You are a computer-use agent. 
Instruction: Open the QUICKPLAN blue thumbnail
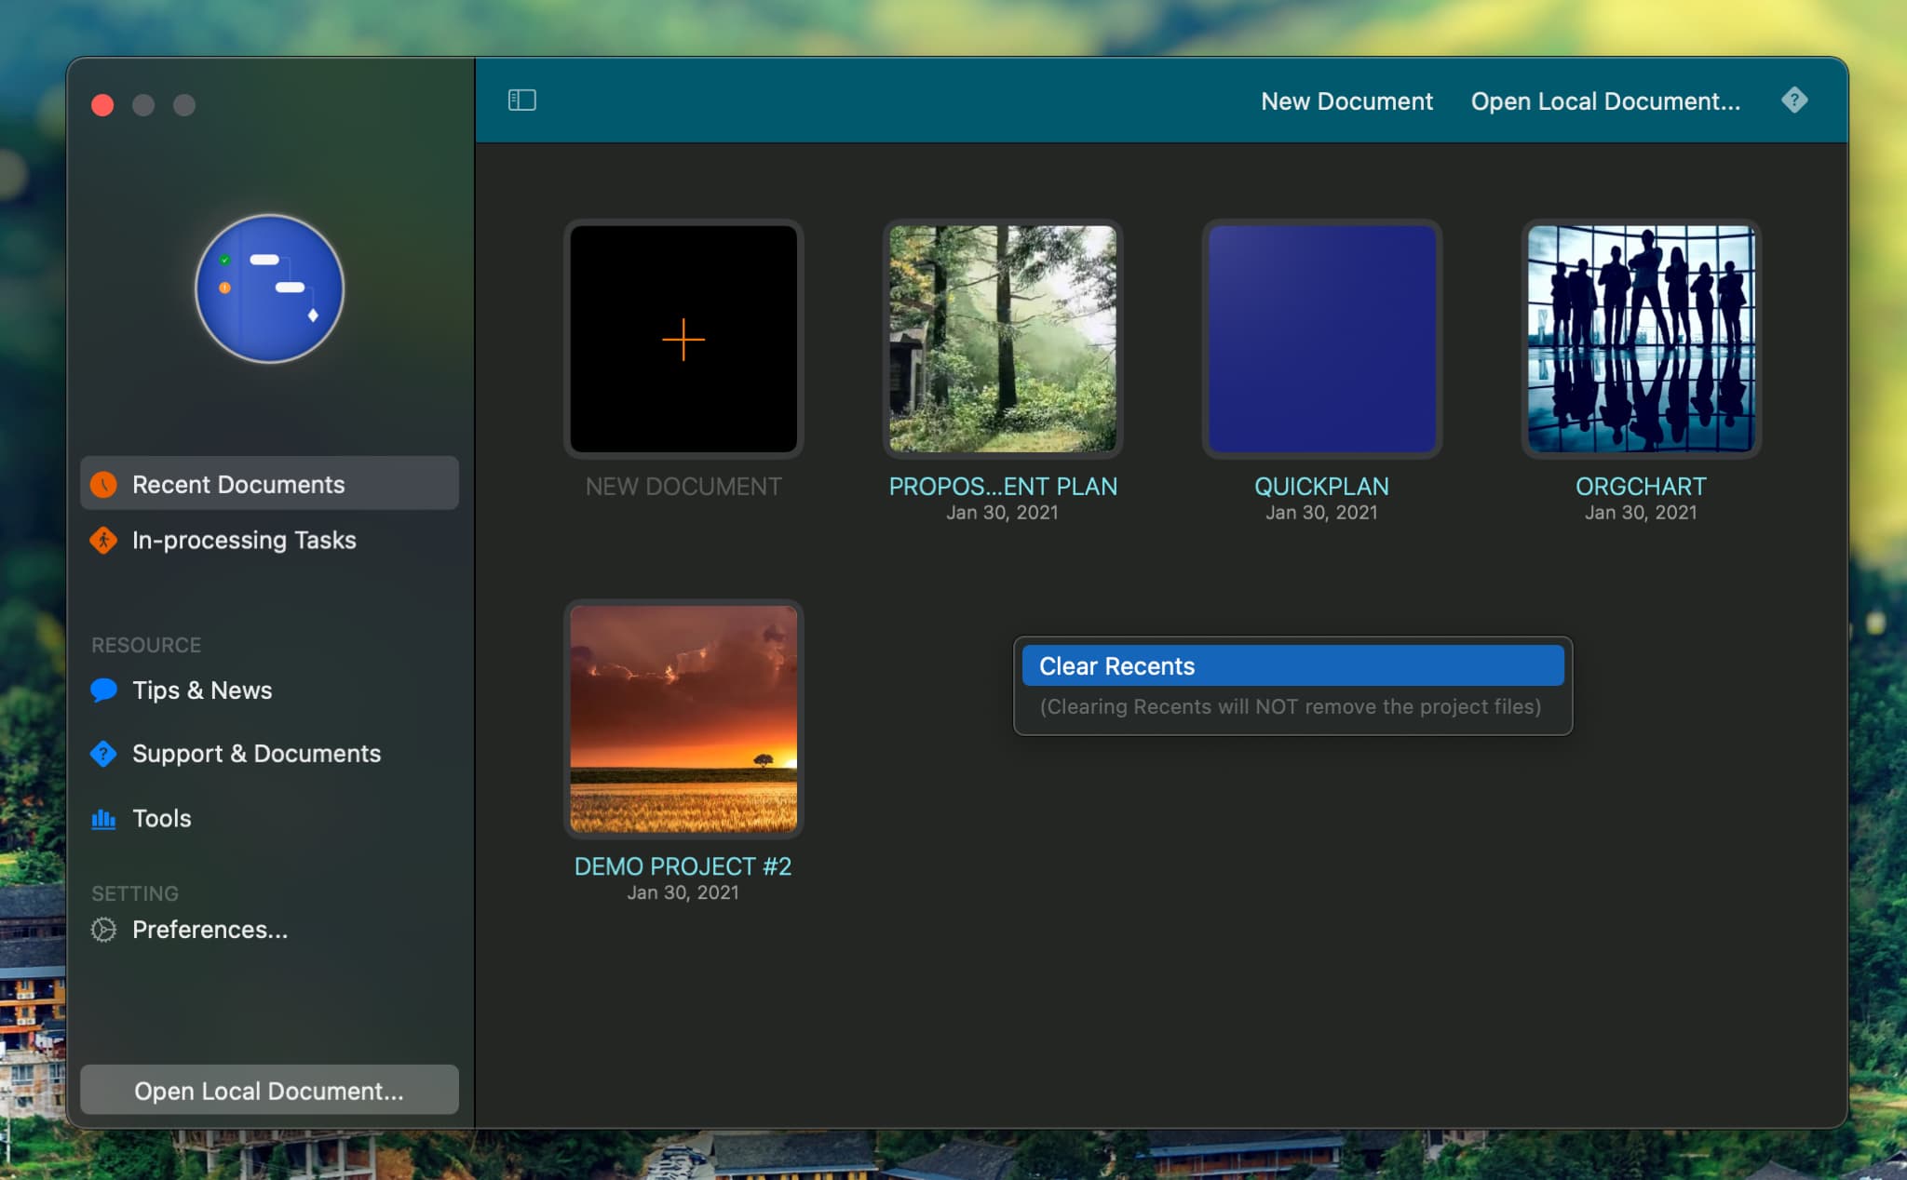[x=1321, y=339]
